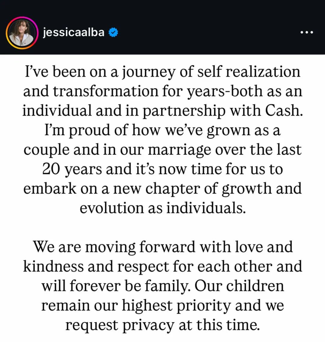Click the line "evolution as individuals."

pyautogui.click(x=162, y=208)
